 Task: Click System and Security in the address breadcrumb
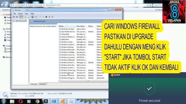35,5
